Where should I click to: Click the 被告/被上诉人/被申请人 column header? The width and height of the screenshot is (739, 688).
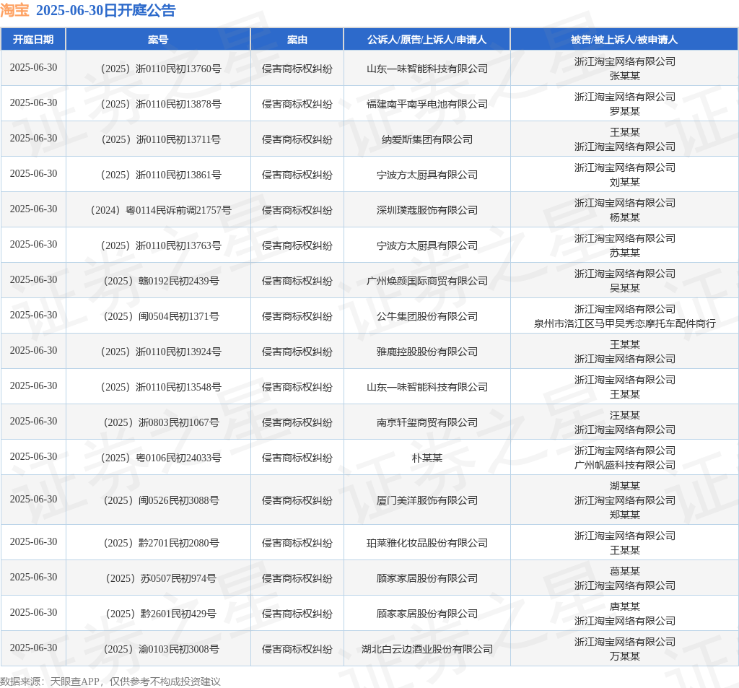[624, 40]
